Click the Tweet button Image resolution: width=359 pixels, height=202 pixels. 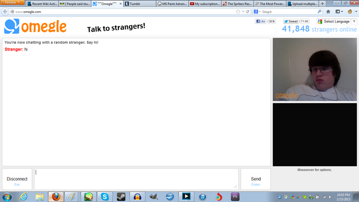click(291, 21)
